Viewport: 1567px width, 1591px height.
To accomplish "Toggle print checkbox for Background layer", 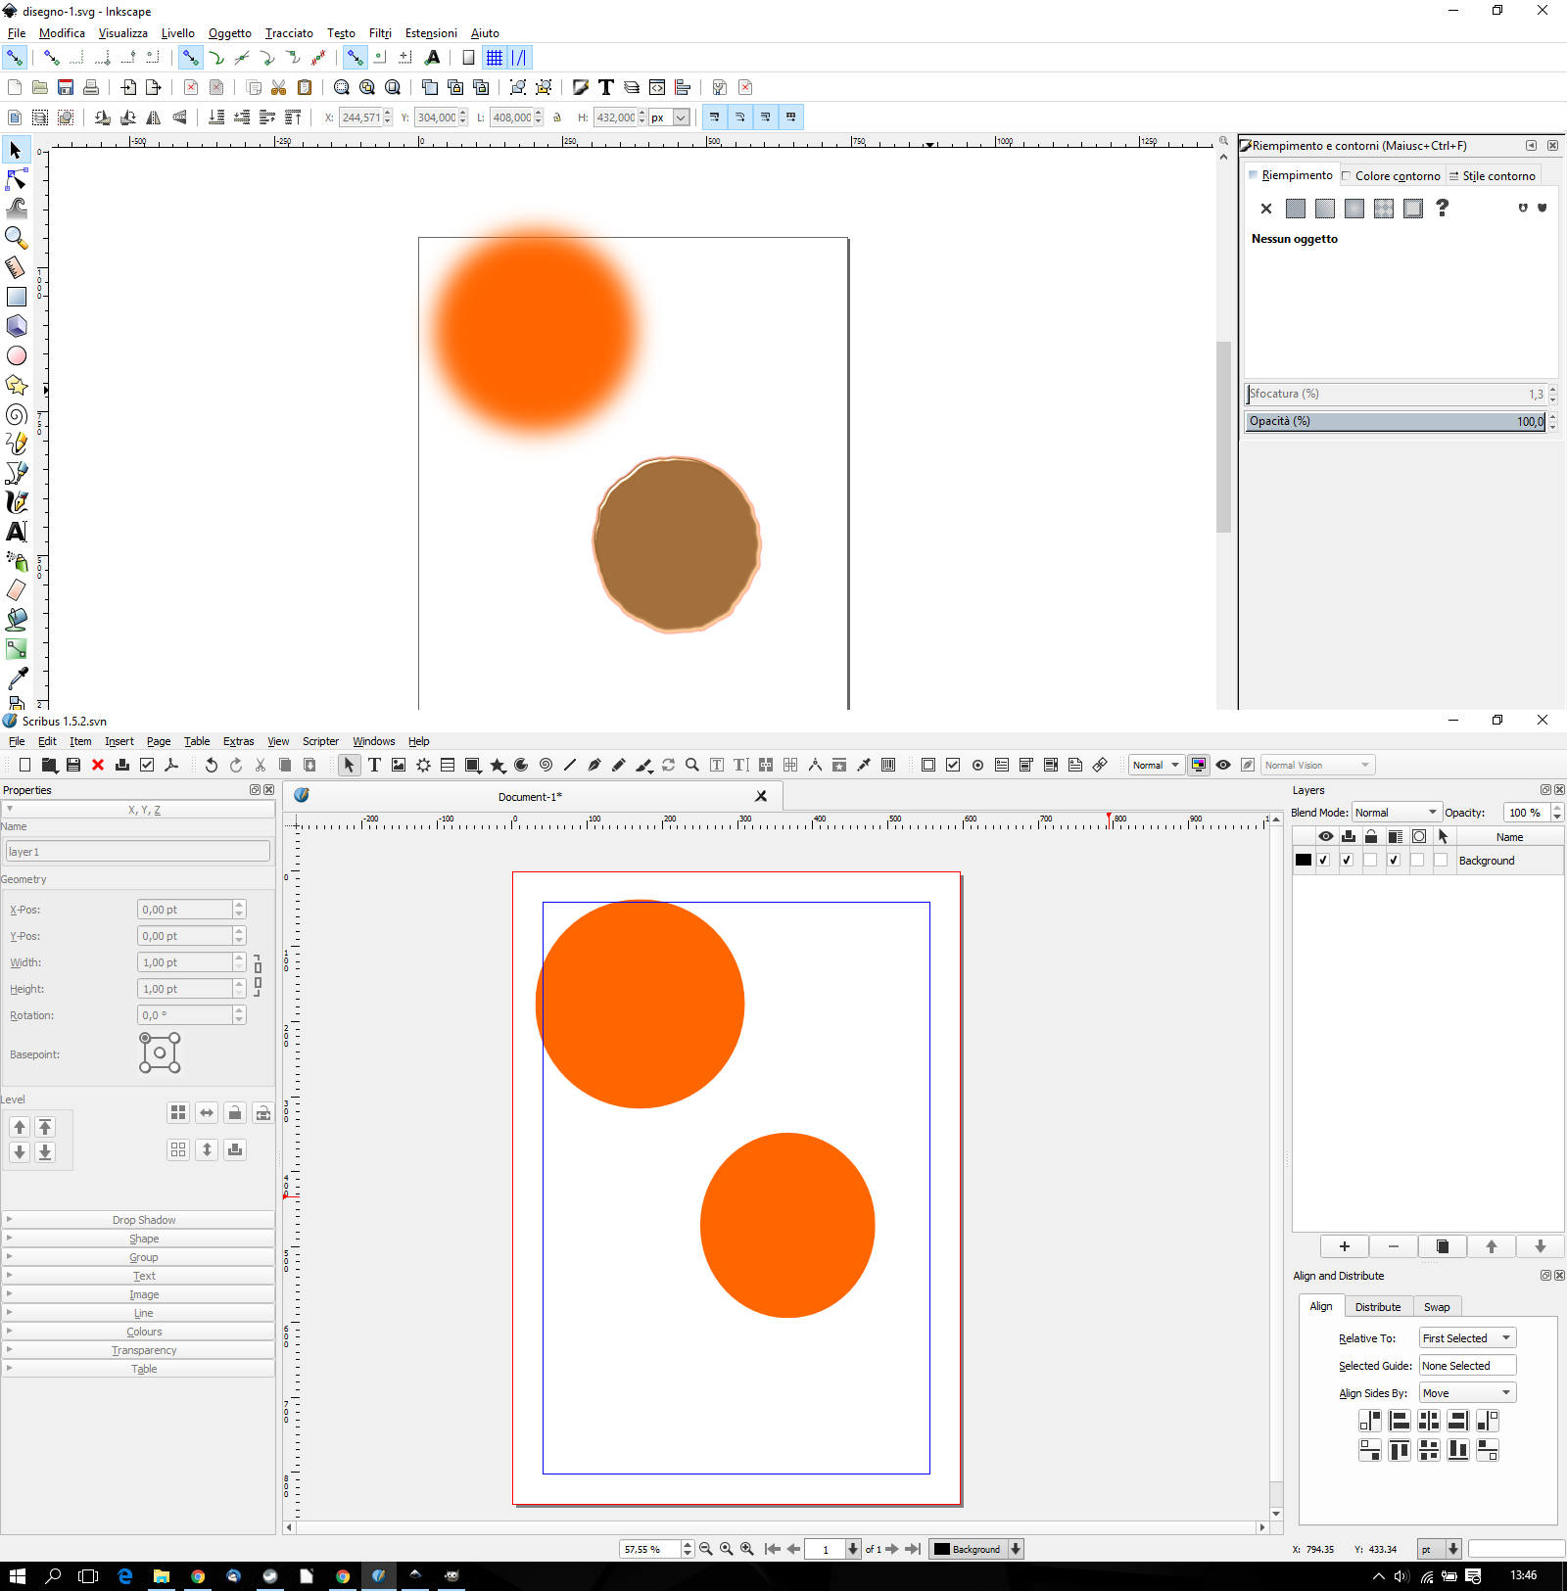I will (1348, 861).
